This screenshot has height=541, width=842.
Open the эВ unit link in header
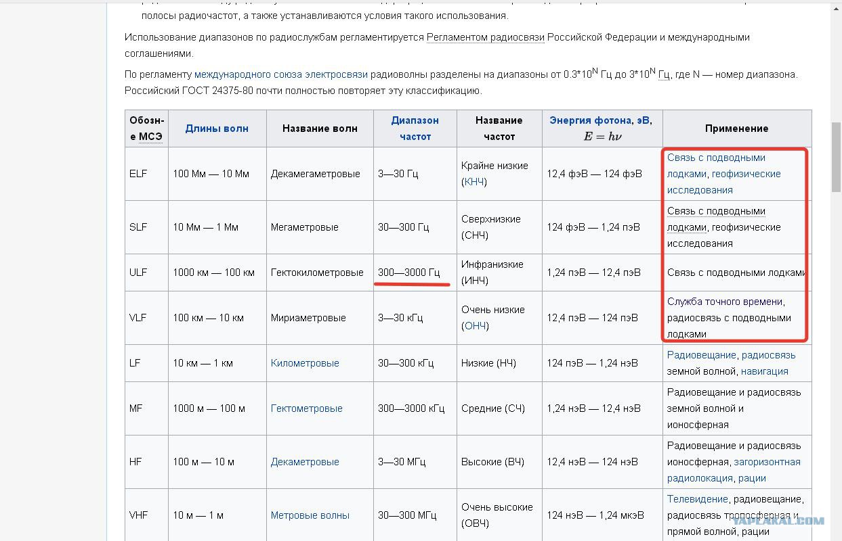tap(642, 120)
